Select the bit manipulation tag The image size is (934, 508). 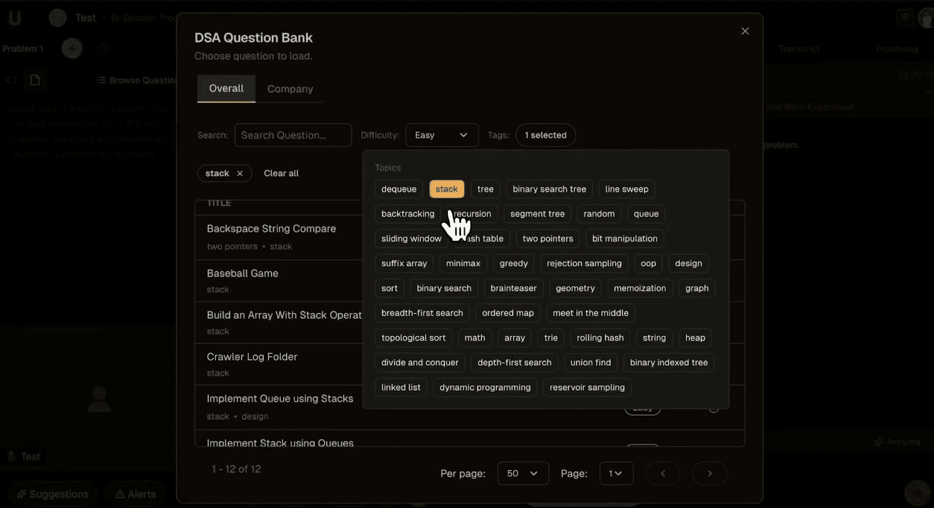pyautogui.click(x=625, y=239)
